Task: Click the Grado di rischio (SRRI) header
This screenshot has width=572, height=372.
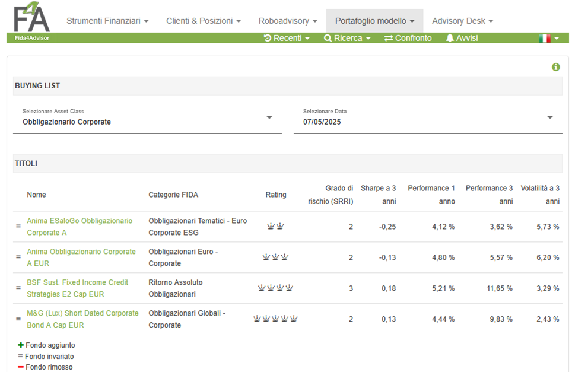Action: [x=331, y=195]
